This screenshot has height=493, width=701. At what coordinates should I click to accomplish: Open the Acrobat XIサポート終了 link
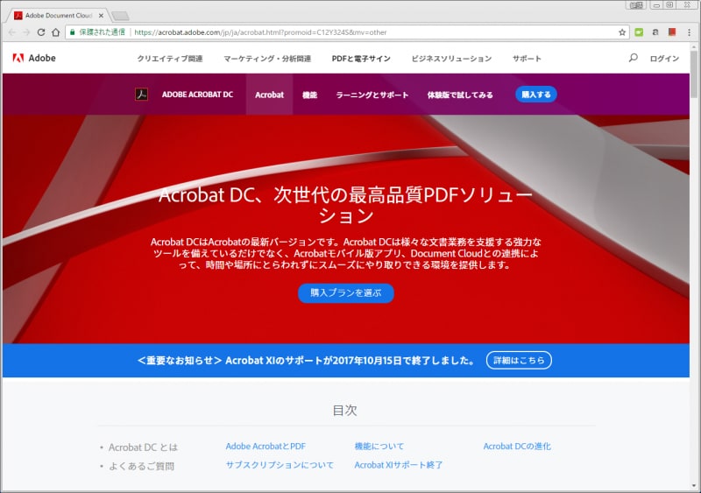(399, 465)
